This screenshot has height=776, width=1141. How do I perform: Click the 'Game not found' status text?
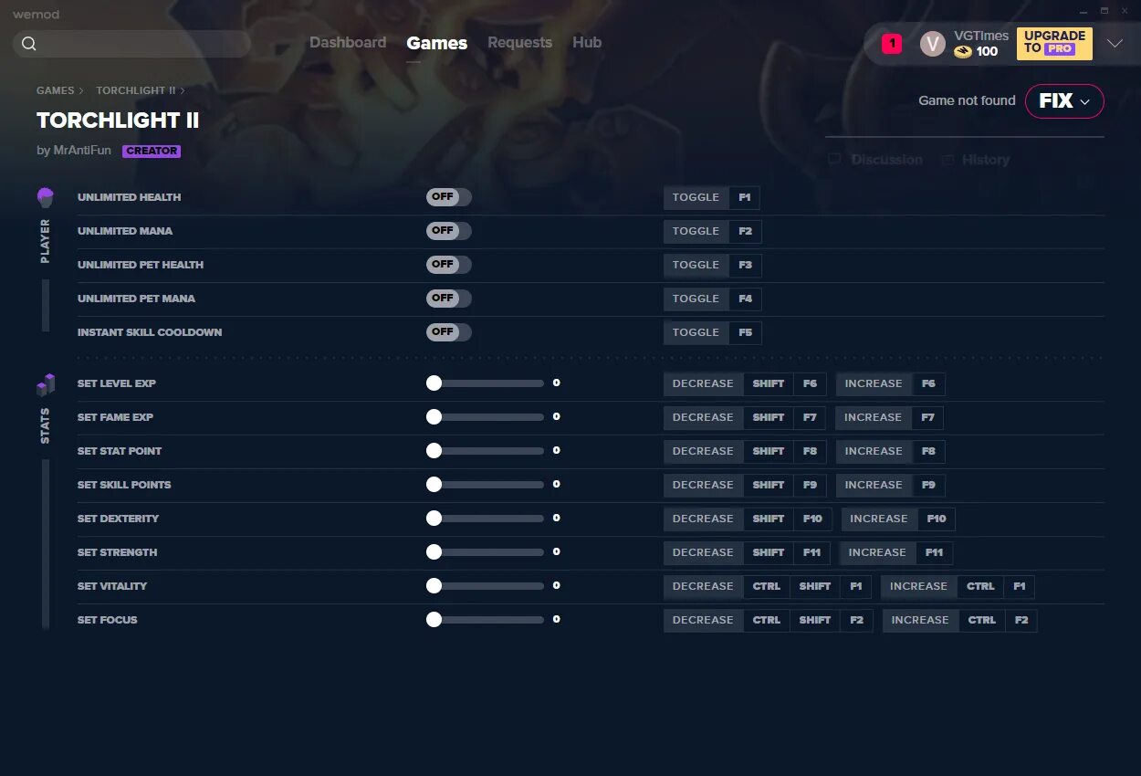click(x=967, y=101)
